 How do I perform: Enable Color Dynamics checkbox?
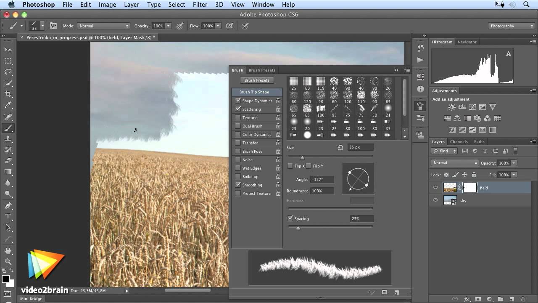238,134
